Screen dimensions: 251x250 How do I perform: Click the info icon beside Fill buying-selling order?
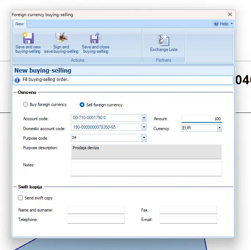click(x=17, y=80)
